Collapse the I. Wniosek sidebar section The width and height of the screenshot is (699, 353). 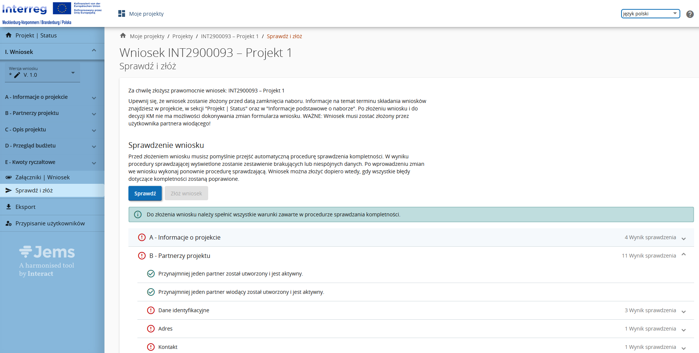94,51
